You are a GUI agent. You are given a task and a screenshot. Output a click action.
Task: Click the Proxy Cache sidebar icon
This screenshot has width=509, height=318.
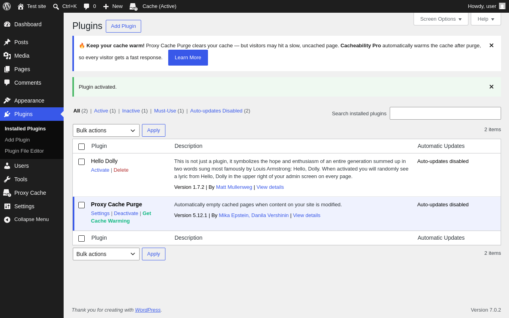click(x=7, y=193)
